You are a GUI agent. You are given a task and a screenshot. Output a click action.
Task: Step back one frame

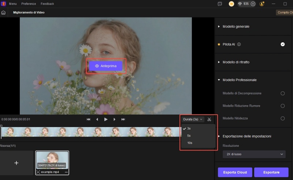[97, 119]
